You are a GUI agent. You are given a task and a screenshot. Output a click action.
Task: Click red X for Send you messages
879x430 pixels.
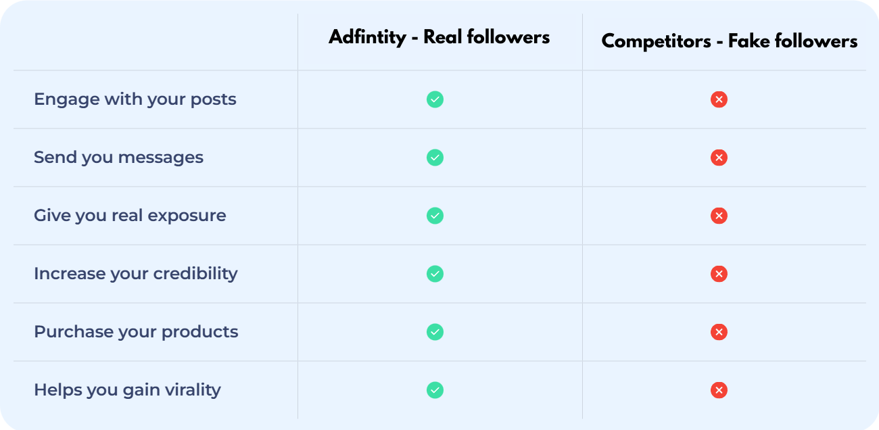click(x=719, y=158)
